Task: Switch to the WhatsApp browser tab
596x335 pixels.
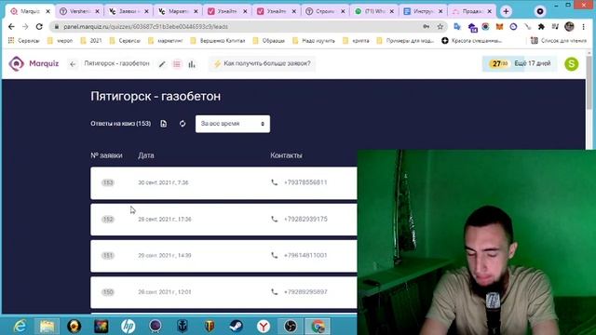Action: pyautogui.click(x=374, y=11)
